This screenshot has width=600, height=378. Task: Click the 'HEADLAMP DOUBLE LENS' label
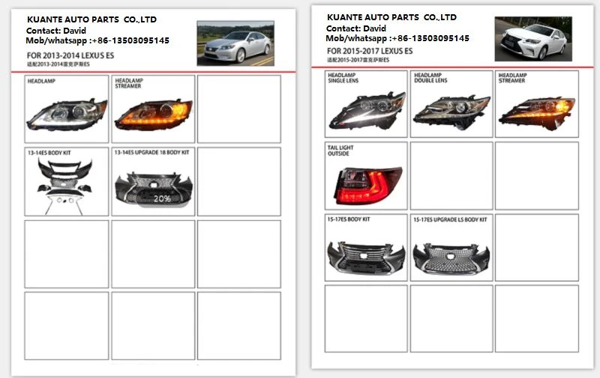click(x=430, y=78)
